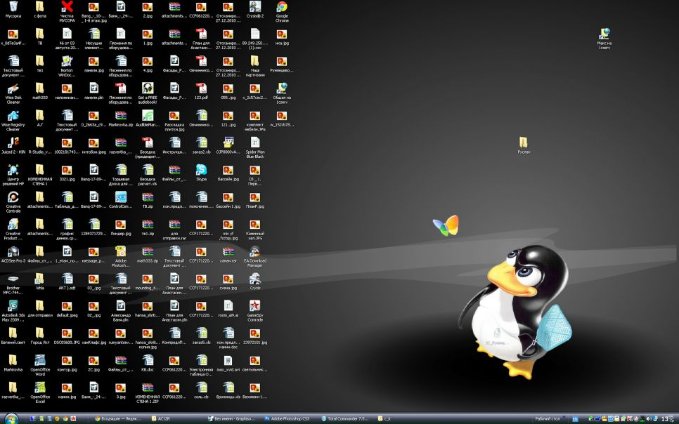Switch to Adobe Photoshop CS3 taskbar button
This screenshot has width=679, height=424.
[x=288, y=419]
